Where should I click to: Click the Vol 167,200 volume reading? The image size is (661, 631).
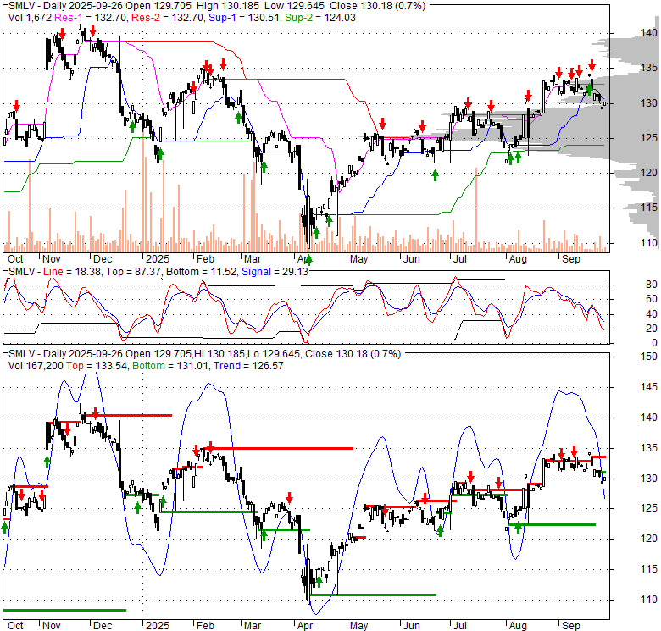coord(36,366)
